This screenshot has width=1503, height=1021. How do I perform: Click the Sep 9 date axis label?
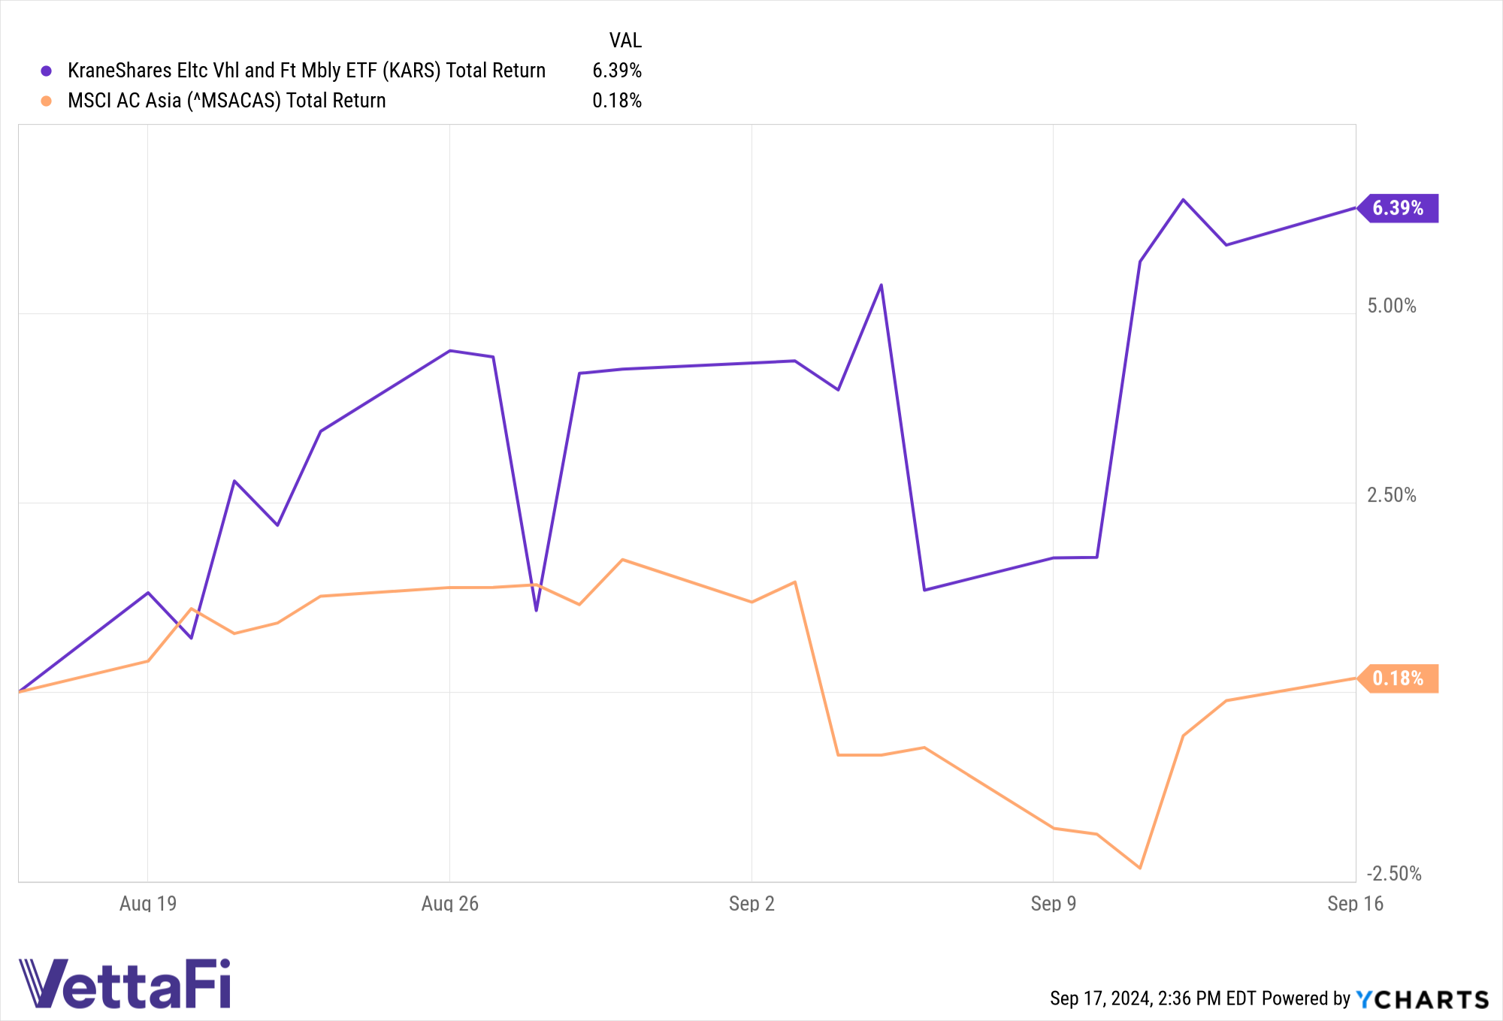point(1054,903)
